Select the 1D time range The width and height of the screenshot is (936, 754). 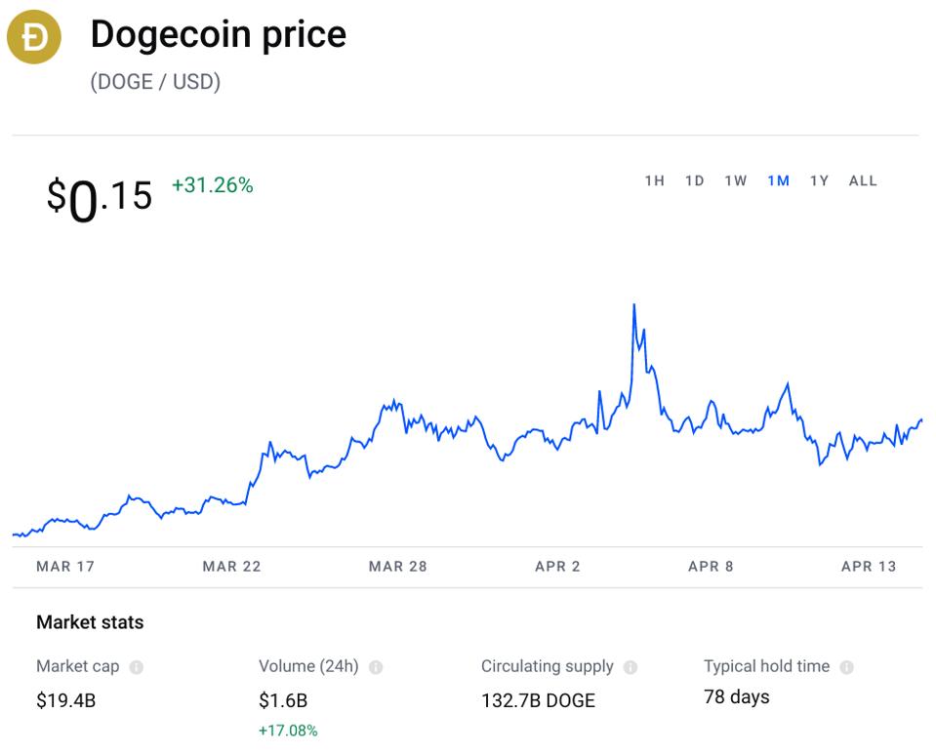(694, 180)
